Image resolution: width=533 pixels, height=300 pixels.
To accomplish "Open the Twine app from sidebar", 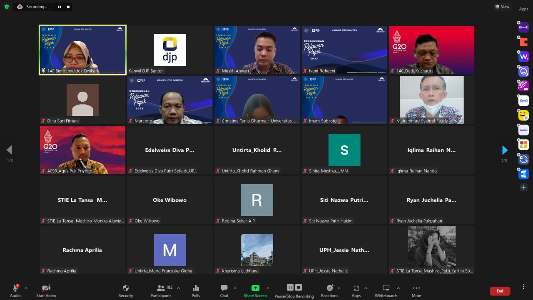I will point(523,130).
